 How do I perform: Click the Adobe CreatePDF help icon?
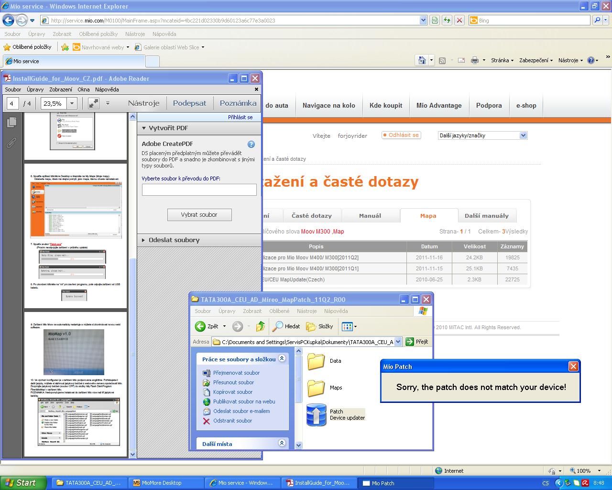click(251, 144)
